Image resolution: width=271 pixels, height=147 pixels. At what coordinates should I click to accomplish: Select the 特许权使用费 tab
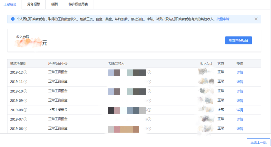(x=78, y=4)
